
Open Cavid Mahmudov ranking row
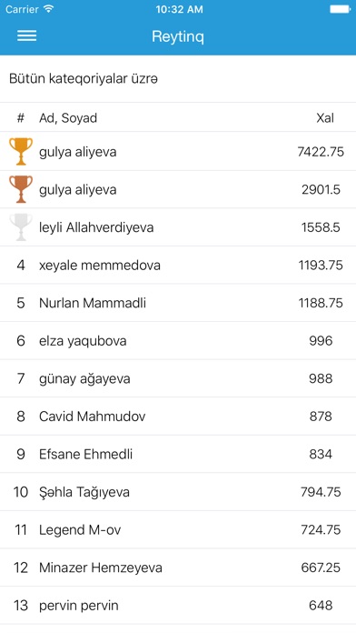click(x=178, y=417)
